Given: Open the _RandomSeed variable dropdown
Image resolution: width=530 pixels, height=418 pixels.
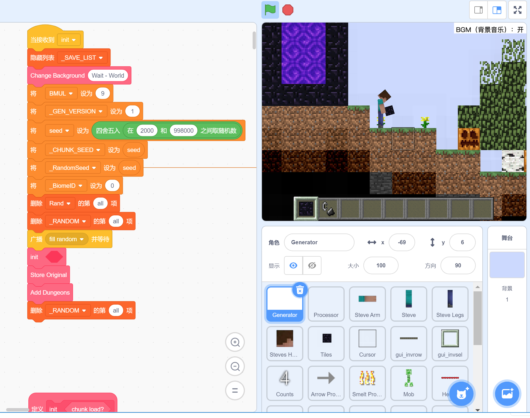Looking at the screenshot, I should 72,168.
